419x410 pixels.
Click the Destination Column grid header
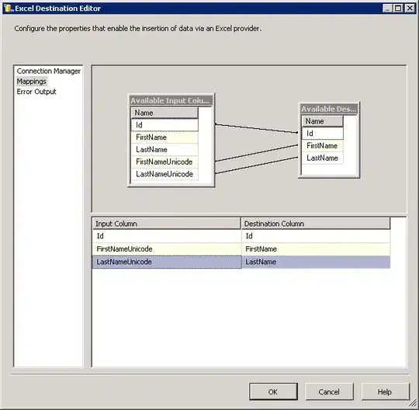pos(316,224)
